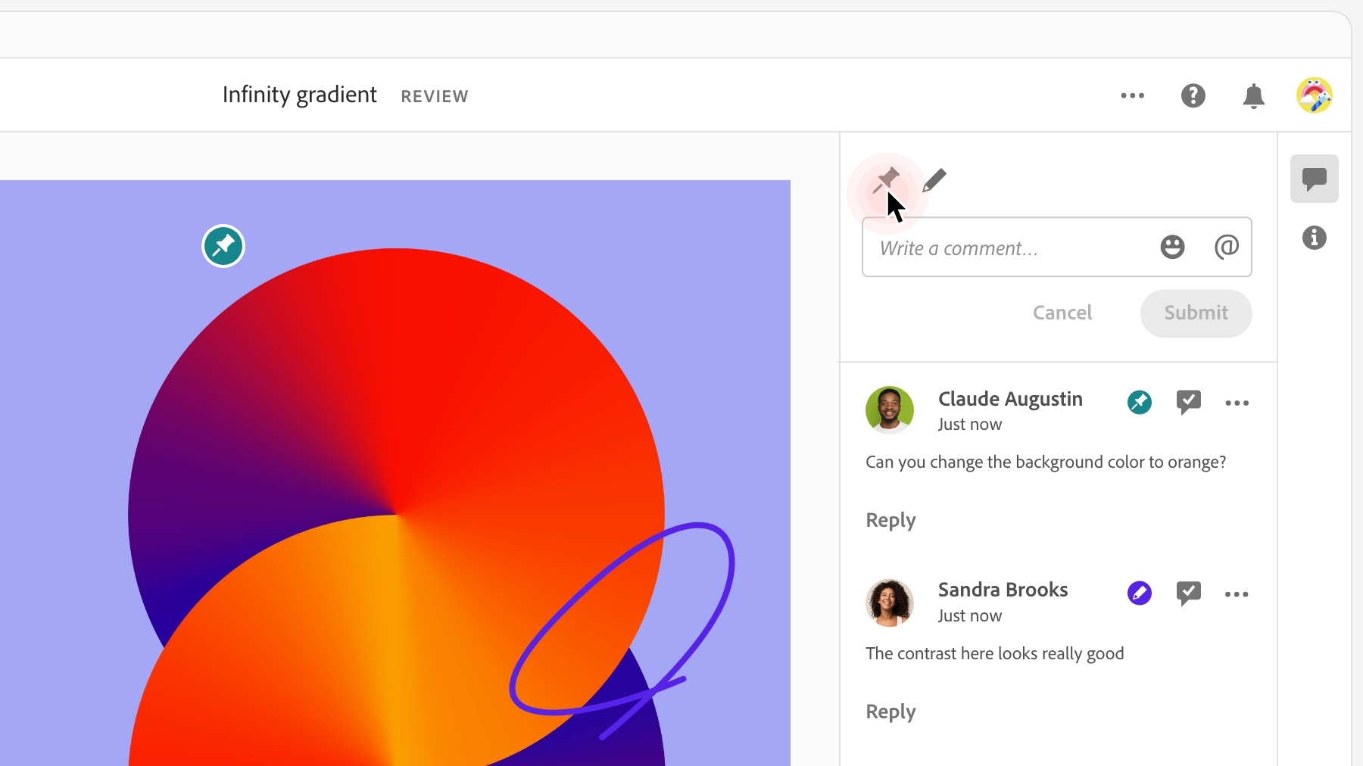The height and width of the screenshot is (766, 1363).
Task: Mark Claude Augustin's comment as resolved
Action: coord(1189,402)
